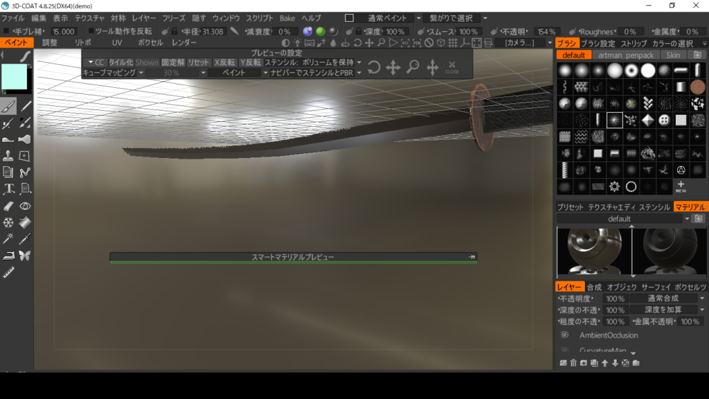Toggle the ツール動作を反転 checkbox
This screenshot has height=399, width=709.
coord(91,31)
